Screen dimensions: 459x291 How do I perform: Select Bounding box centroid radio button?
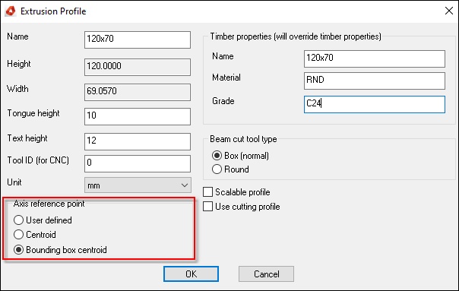coord(18,250)
